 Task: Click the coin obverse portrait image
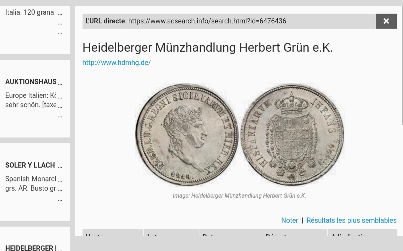tap(187, 134)
